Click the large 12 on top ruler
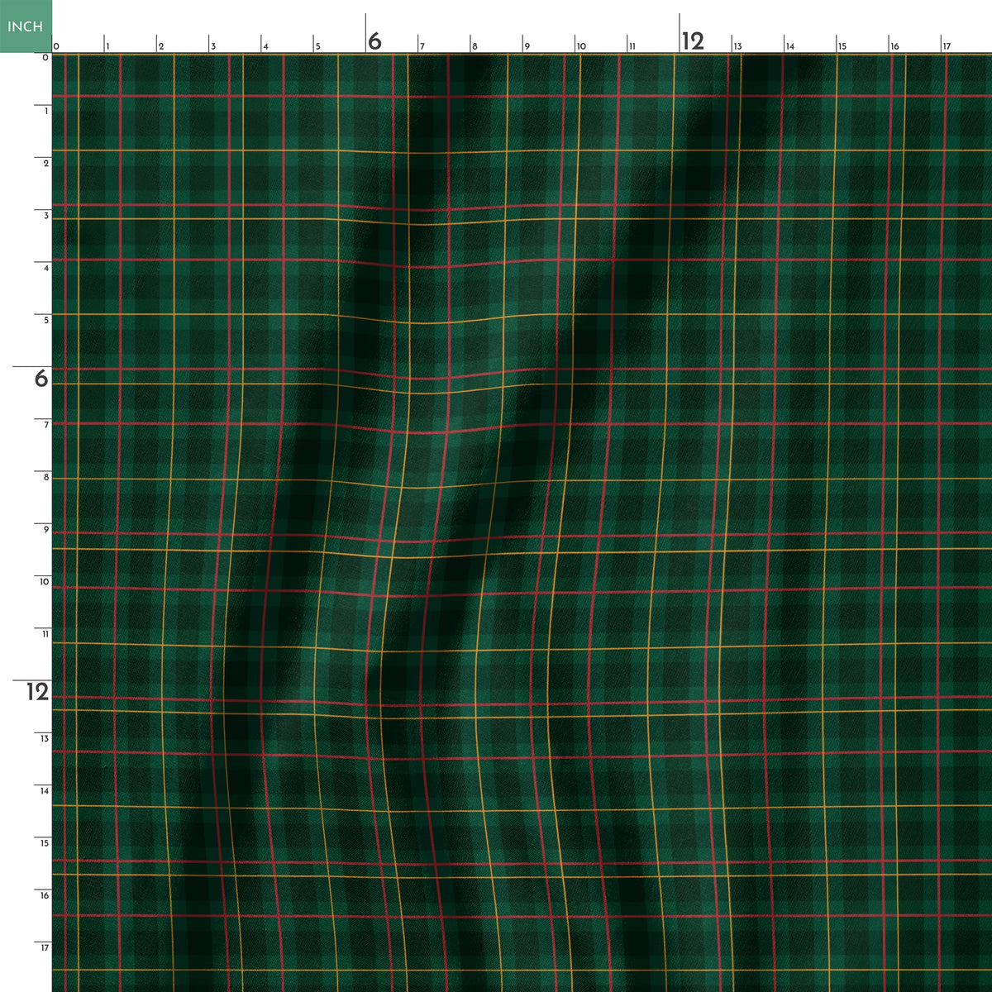This screenshot has width=992, height=992. pos(693,41)
